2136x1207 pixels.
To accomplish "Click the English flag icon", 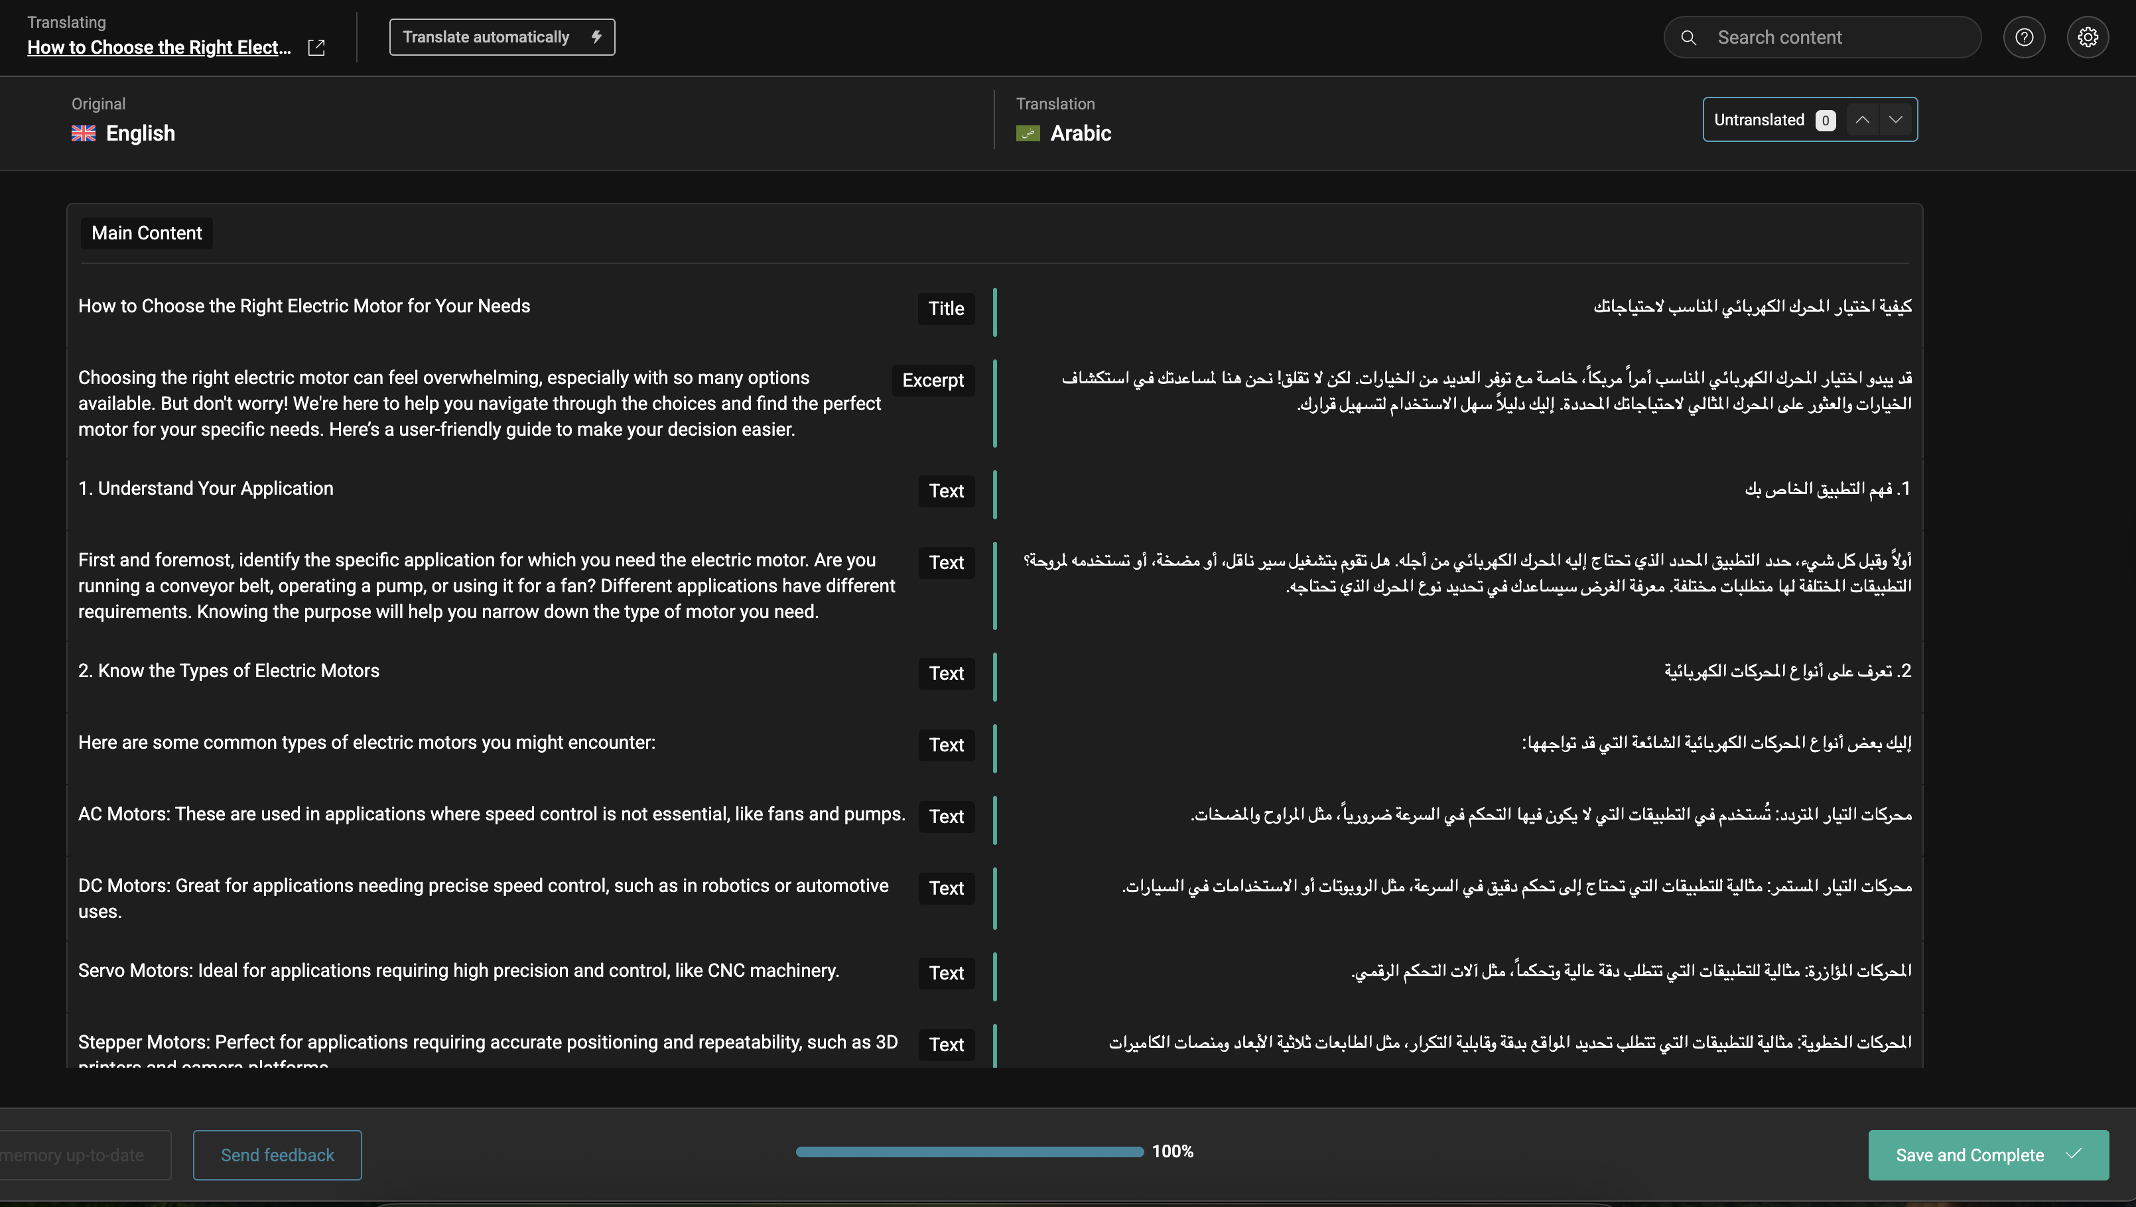I will [x=83, y=133].
